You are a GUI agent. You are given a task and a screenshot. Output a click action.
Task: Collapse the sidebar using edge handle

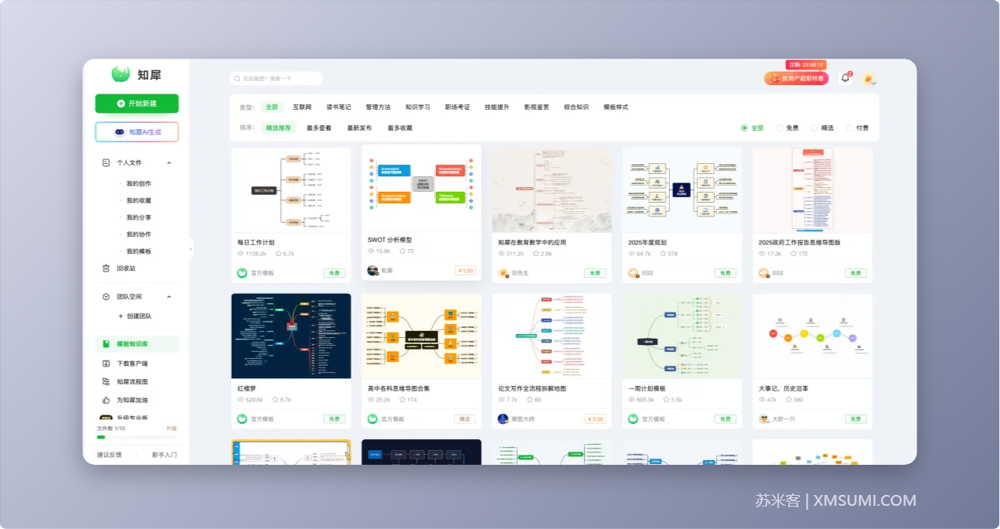191,249
